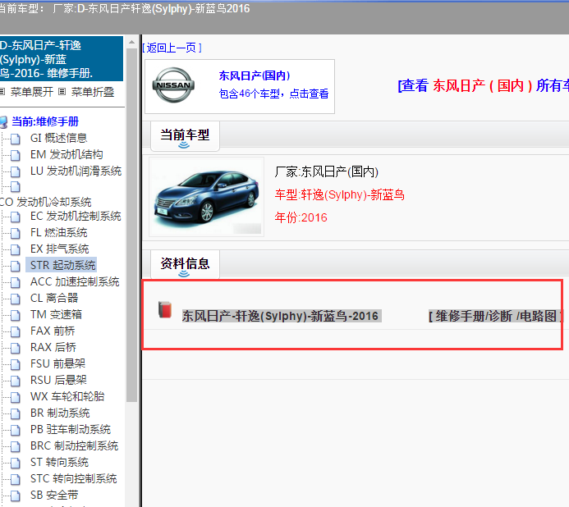Click the page icon beside GI 概述信息
Image resolution: width=569 pixels, height=507 pixels.
click(16, 139)
